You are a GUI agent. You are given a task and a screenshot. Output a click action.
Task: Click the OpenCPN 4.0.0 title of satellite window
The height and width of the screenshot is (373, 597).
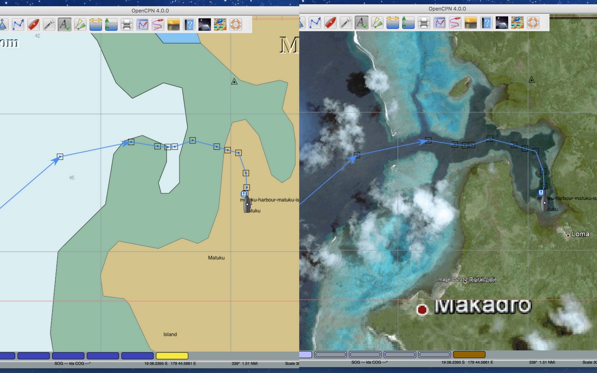[447, 9]
